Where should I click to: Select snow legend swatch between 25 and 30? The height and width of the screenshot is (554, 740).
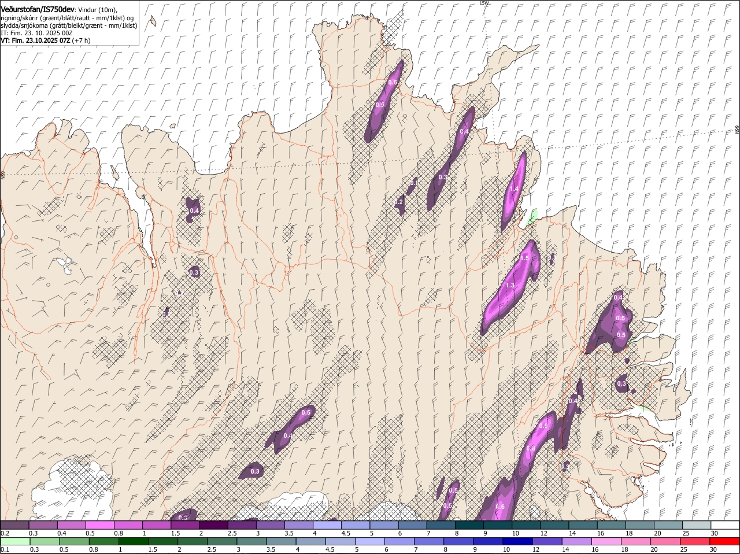(x=697, y=525)
